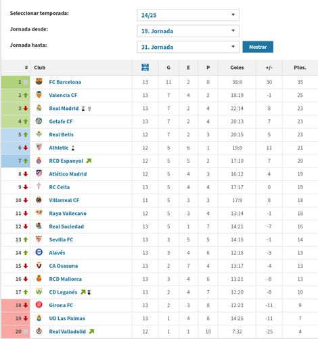
Task: Open the UD Las Palmas club link
Action: tap(67, 319)
